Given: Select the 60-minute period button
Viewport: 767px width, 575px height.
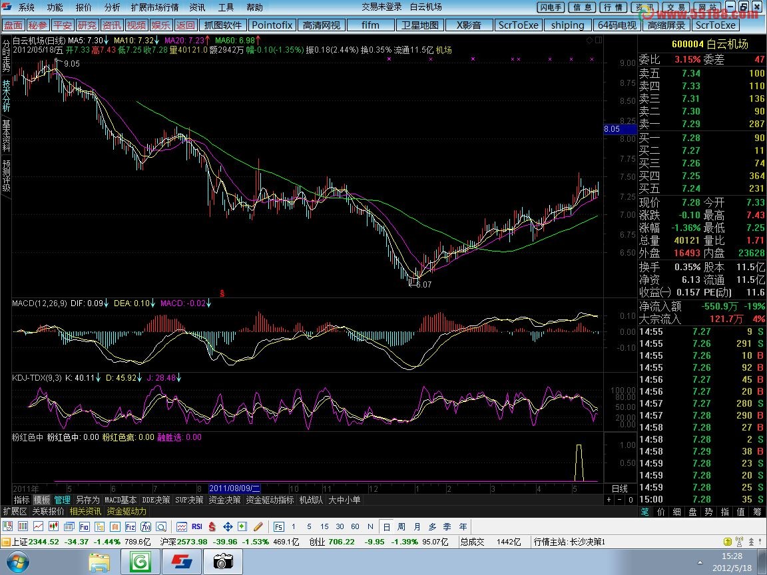Looking at the screenshot, I should point(355,526).
